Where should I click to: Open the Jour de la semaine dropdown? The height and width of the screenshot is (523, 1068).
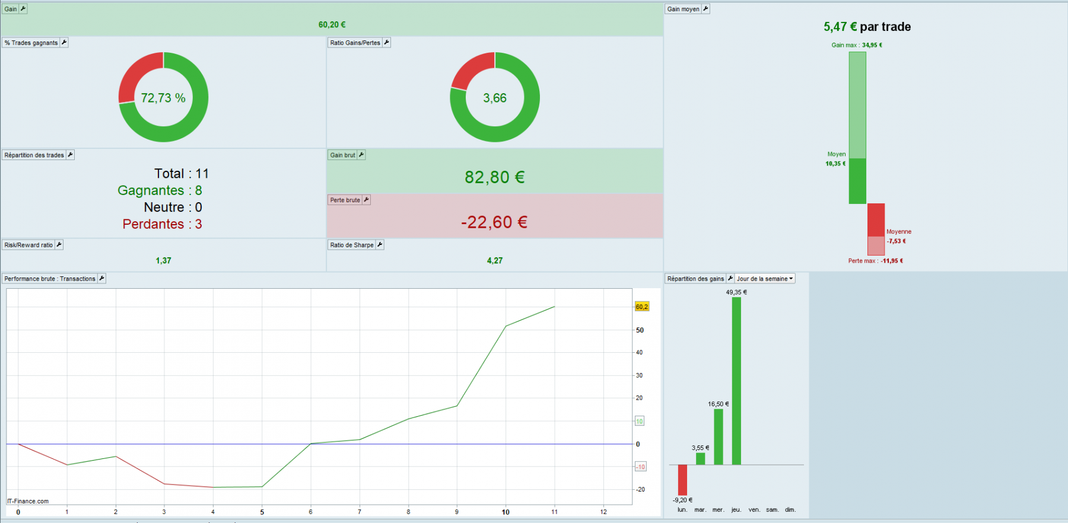(x=765, y=279)
